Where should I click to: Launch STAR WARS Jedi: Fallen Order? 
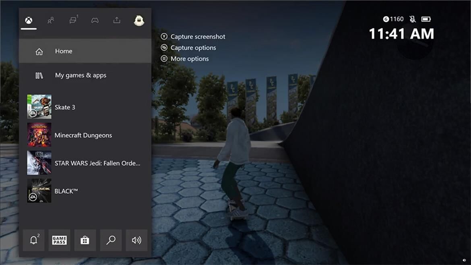pyautogui.click(x=85, y=163)
